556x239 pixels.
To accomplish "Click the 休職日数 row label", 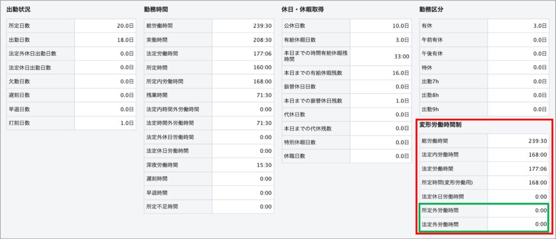I will [295, 156].
